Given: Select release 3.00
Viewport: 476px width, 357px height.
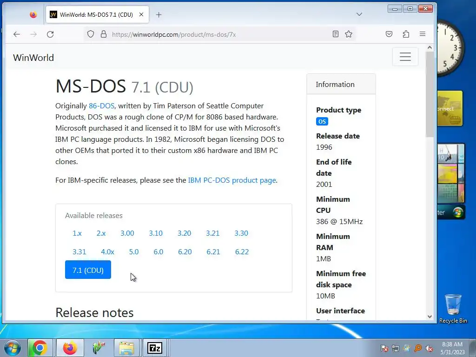Looking at the screenshot, I should [x=127, y=233].
